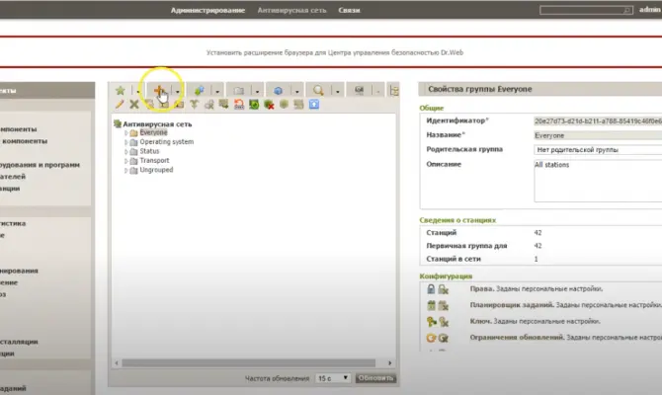
Task: Edit Ограничения обновлений via orange icon
Action: (431, 338)
